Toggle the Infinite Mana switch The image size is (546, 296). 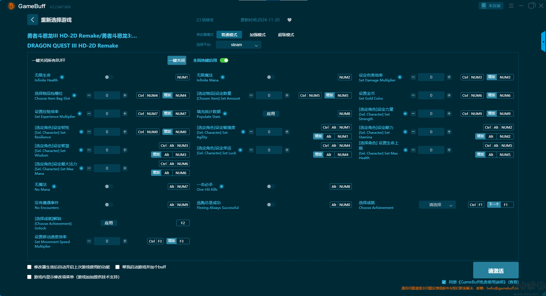click(x=271, y=77)
